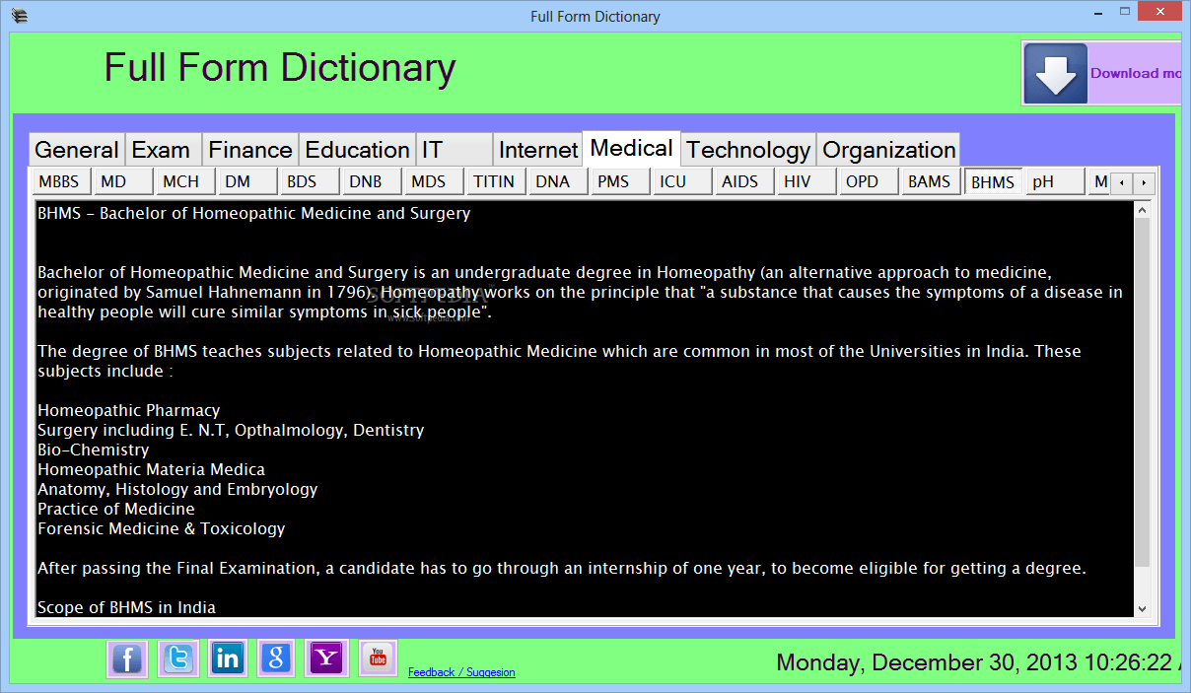Click the scrollbar up arrow
Viewport: 1191px width, 693px height.
1142,209
